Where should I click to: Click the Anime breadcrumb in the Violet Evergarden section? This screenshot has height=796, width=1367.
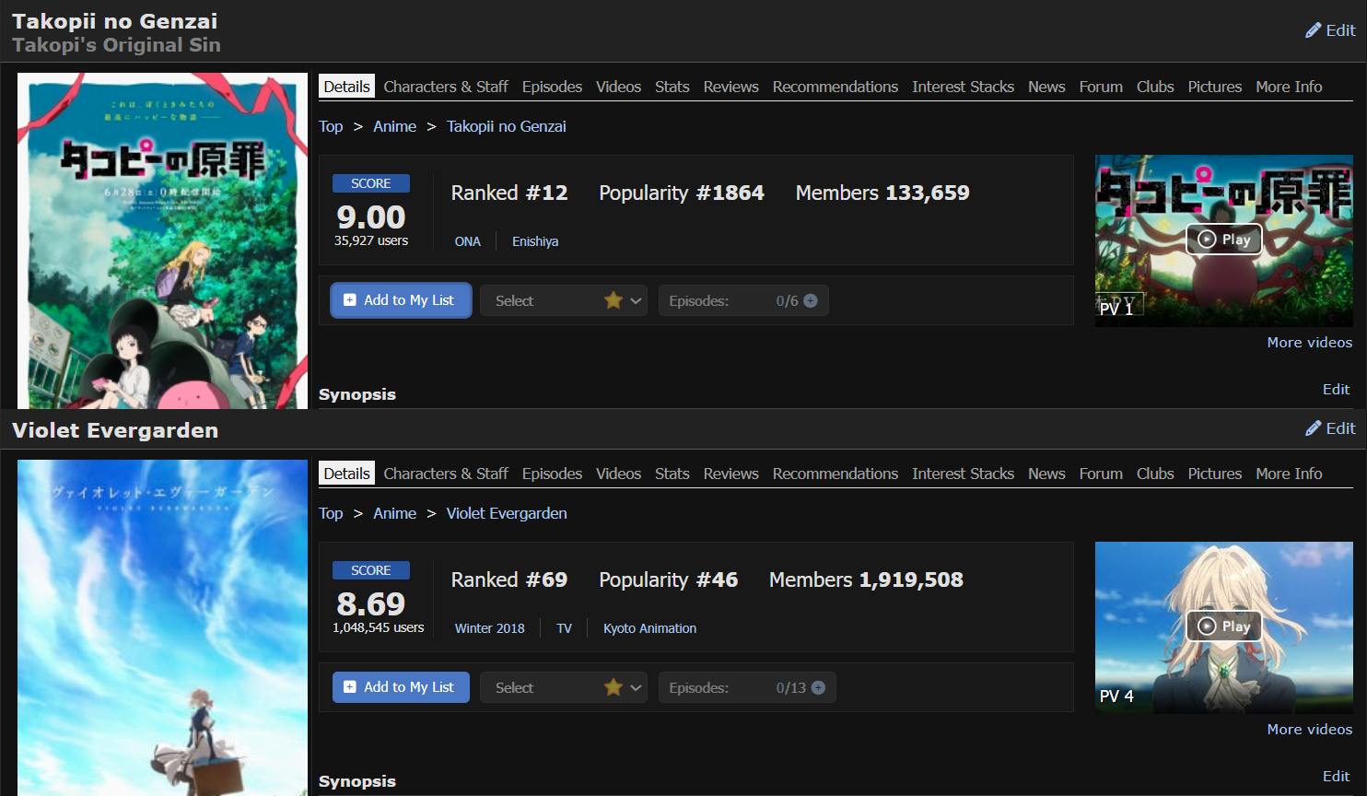click(394, 513)
